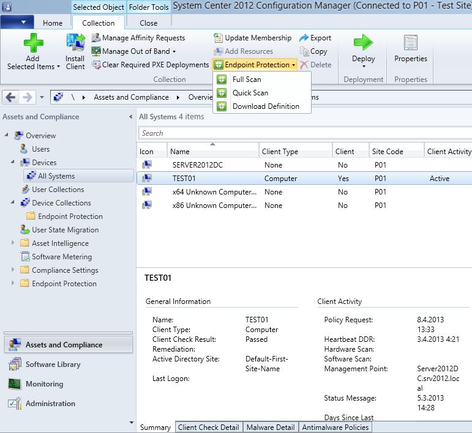Click the Delete red X icon
472x433 pixels.
click(x=304, y=65)
